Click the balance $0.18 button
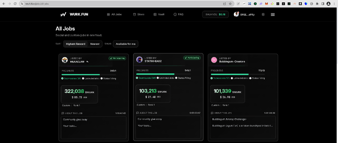The height and width of the screenshot is (143, 338). pyautogui.click(x=215, y=15)
